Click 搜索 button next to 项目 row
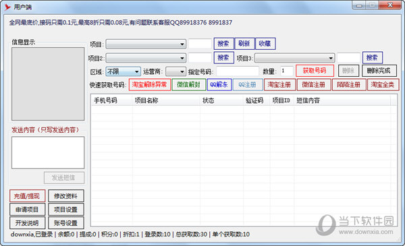The width and height of the screenshot is (405, 246). [x=223, y=44]
